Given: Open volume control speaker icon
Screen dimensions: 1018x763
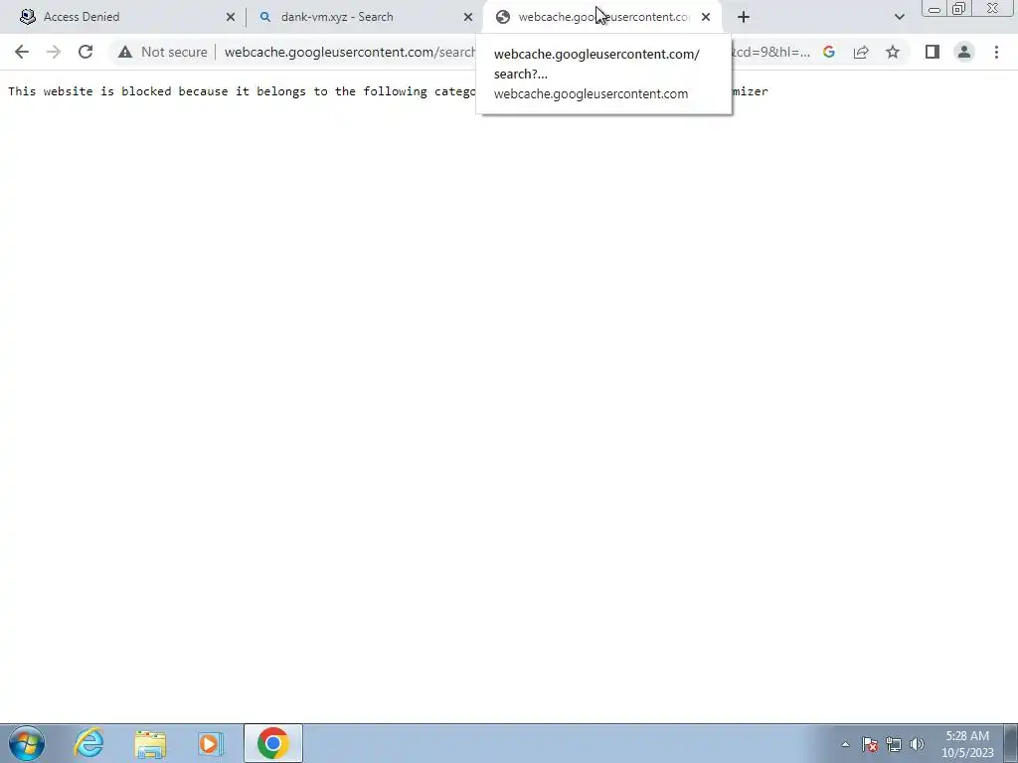Looking at the screenshot, I should tap(917, 744).
